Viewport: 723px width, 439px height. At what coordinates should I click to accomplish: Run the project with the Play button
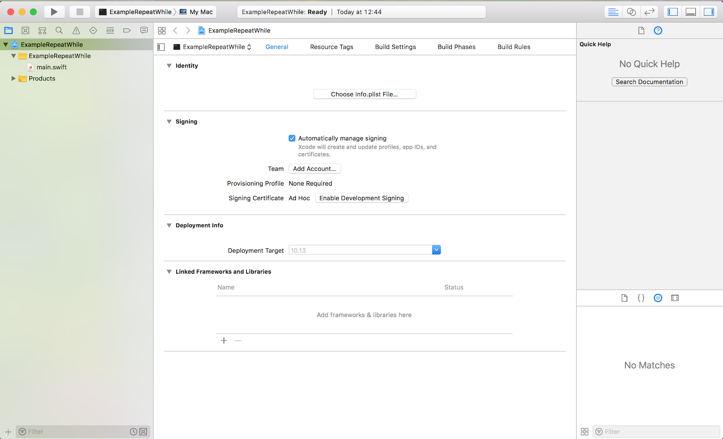(x=54, y=12)
